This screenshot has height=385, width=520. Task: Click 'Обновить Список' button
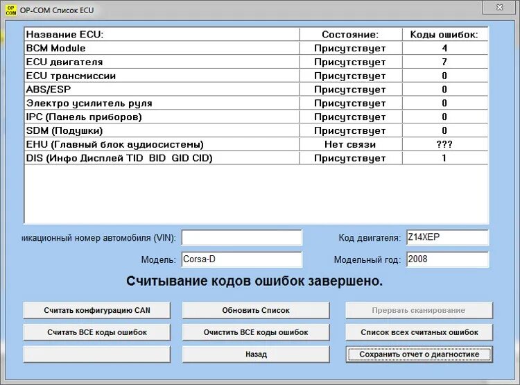pos(256,310)
